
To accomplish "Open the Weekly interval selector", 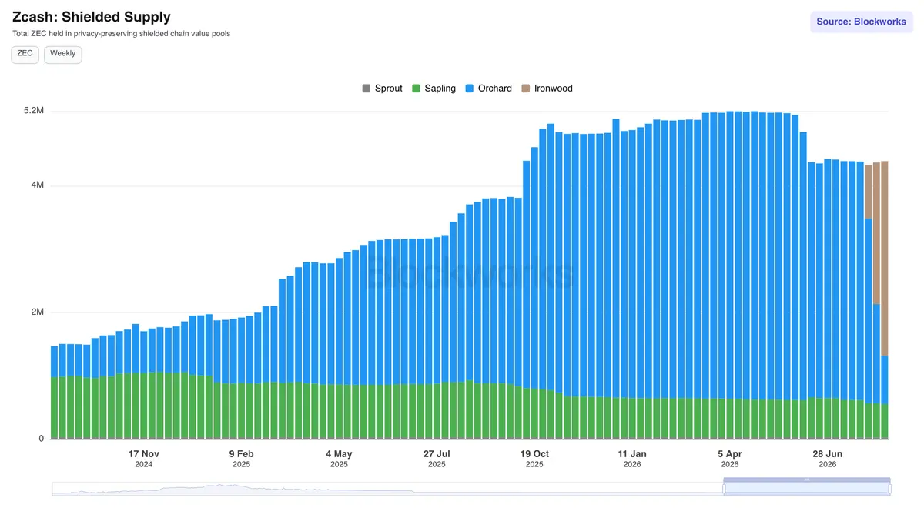I will click(x=63, y=54).
